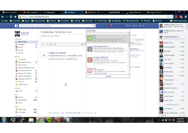Click the Gmail extension icon in the toolbar
This screenshot has height=133, width=188.
tap(181, 17)
